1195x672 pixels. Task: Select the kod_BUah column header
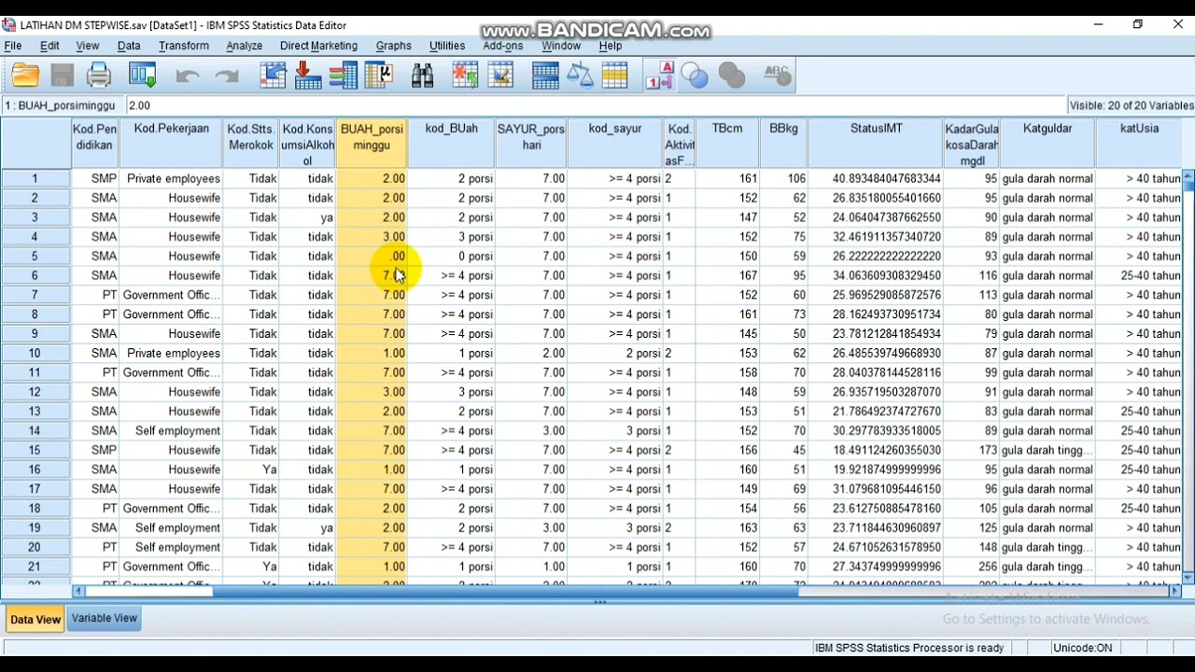(x=451, y=143)
